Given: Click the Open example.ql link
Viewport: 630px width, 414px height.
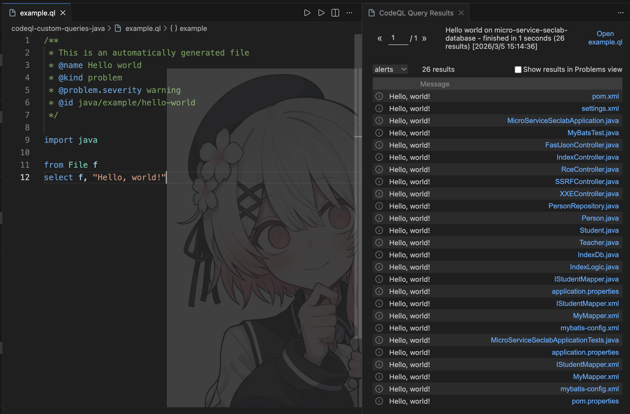Looking at the screenshot, I should pos(605,38).
